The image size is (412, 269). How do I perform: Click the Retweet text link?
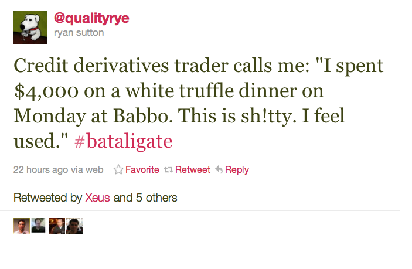click(x=193, y=170)
